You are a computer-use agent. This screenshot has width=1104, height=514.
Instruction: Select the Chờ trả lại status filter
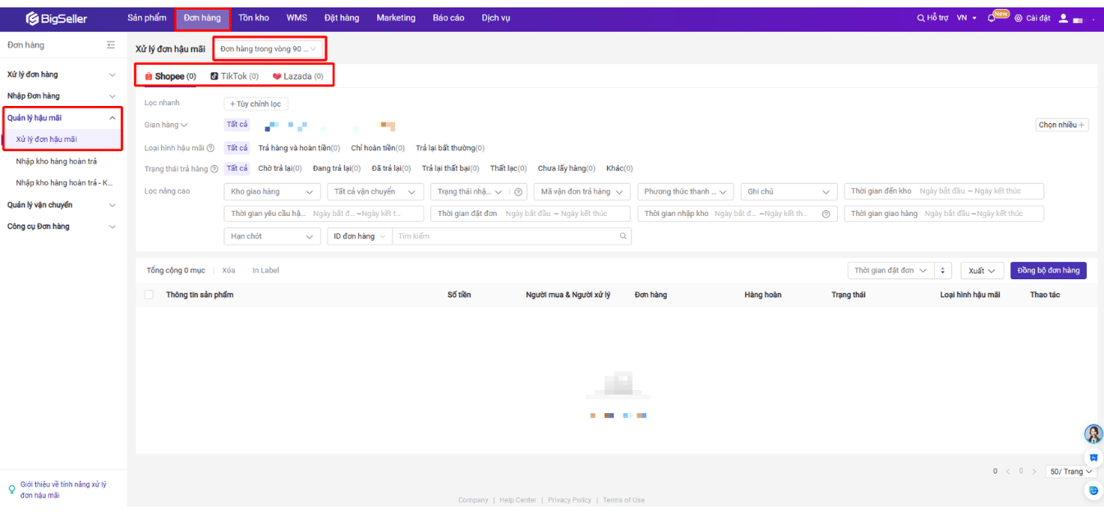(x=279, y=169)
